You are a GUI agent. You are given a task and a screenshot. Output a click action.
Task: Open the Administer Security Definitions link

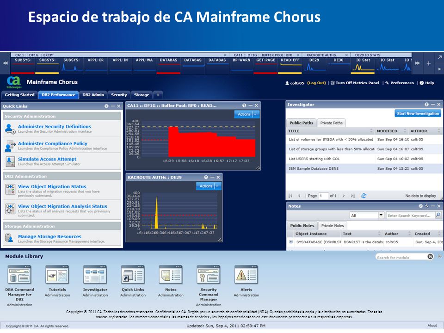(55, 127)
